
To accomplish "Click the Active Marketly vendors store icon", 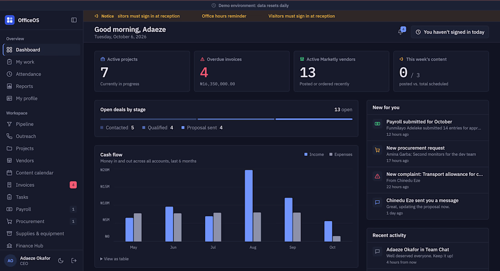I will tap(302, 59).
